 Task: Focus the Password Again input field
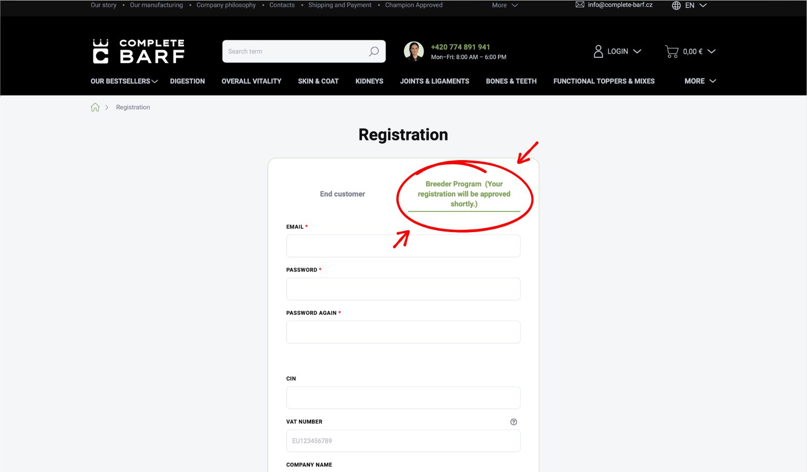403,332
